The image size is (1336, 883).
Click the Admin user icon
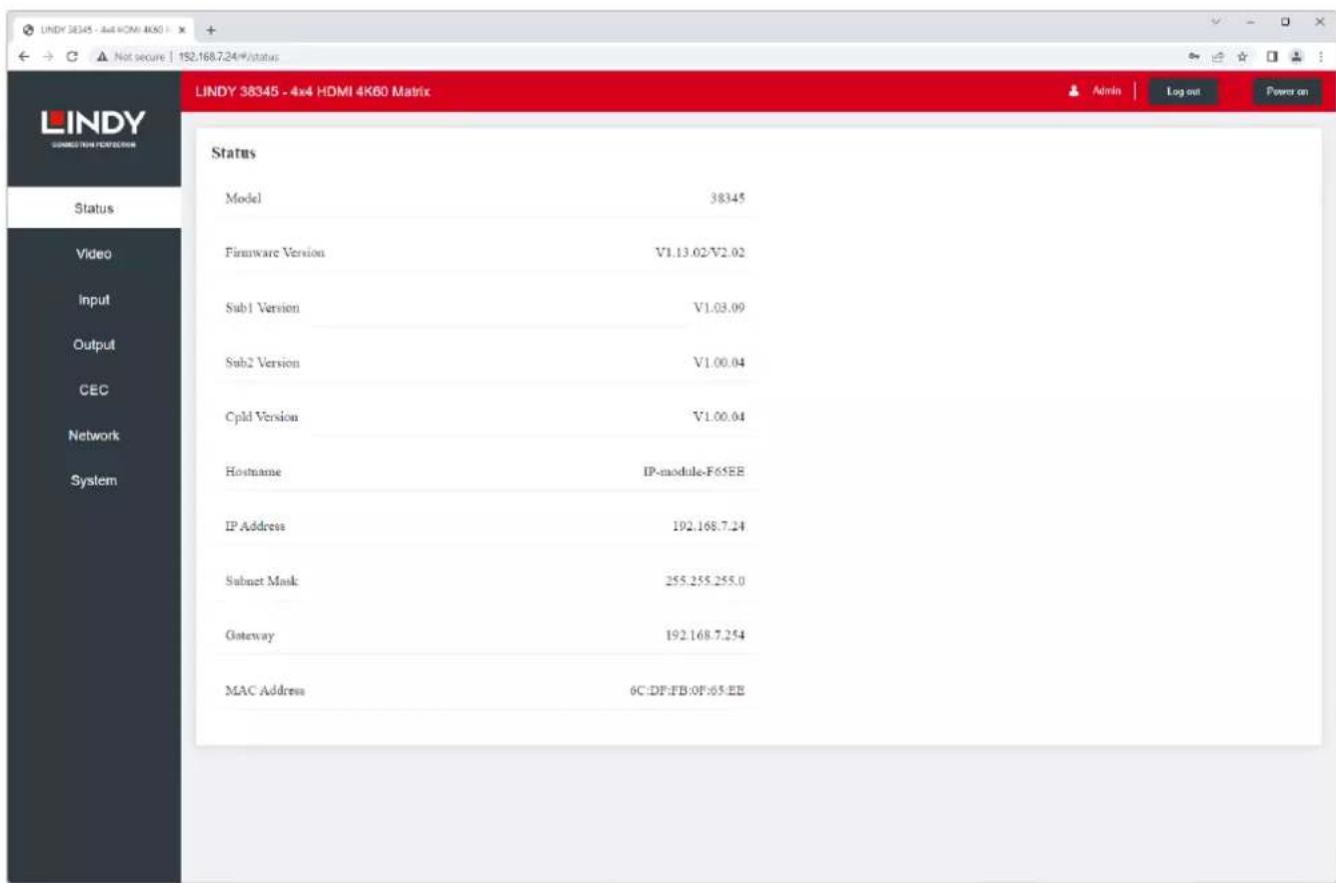coord(1075,91)
